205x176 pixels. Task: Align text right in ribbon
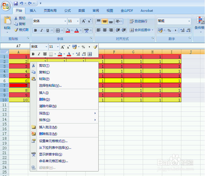point(111,30)
